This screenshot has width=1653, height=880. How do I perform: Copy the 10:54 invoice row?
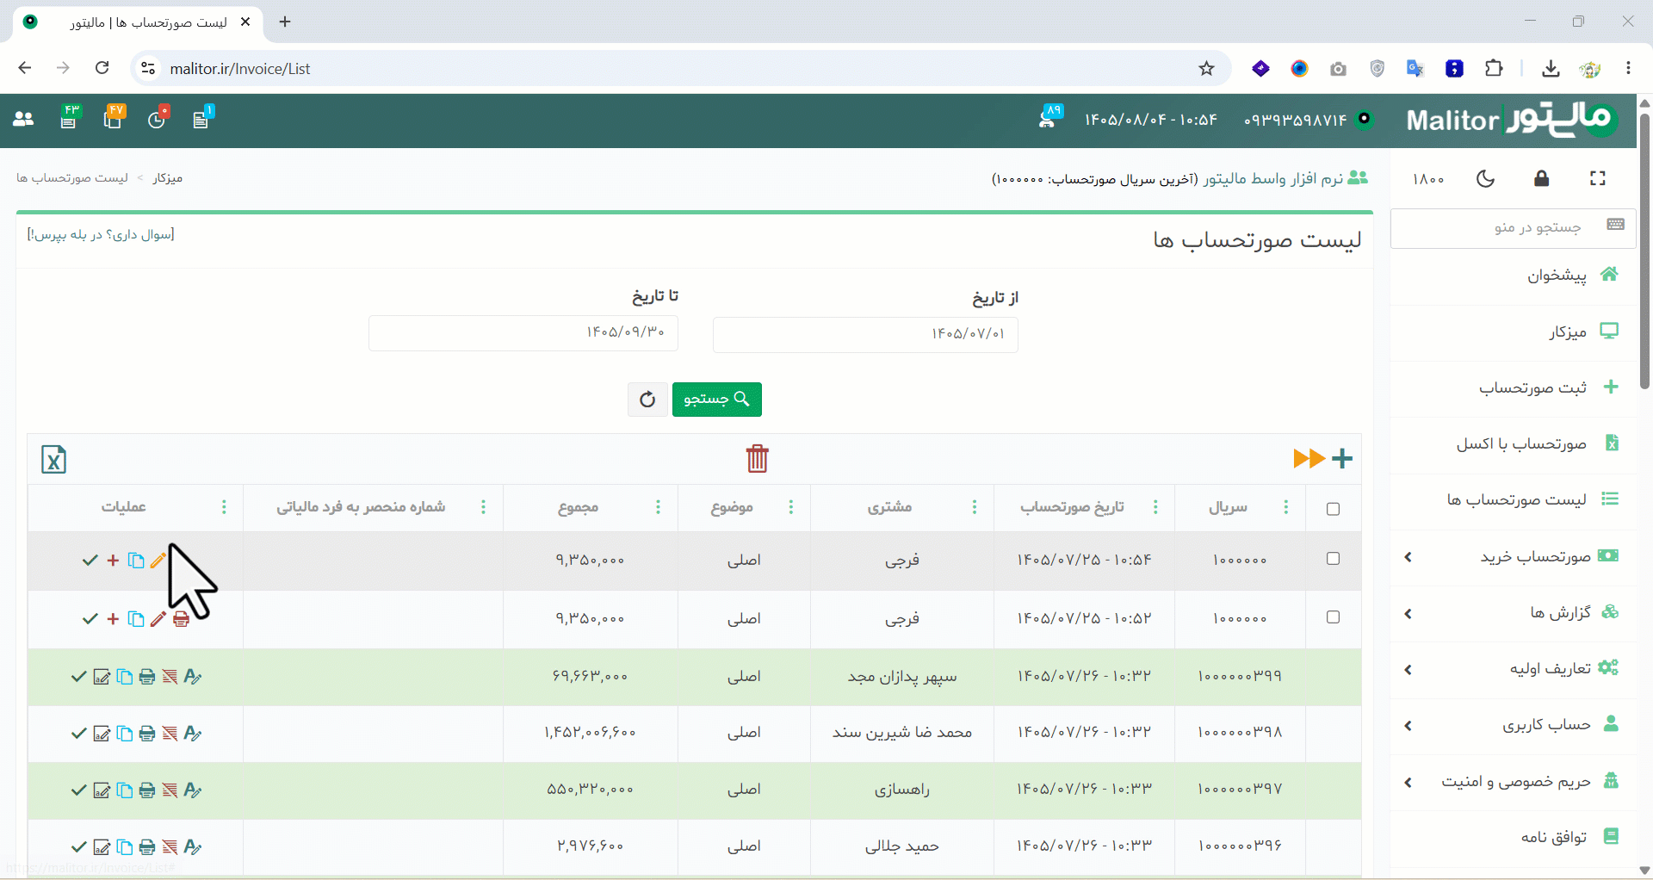[136, 561]
